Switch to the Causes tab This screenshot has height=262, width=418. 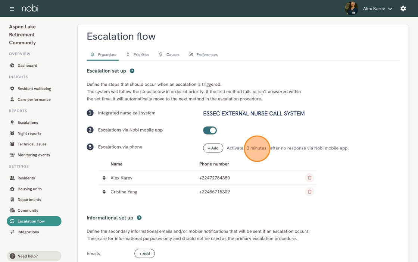(x=169, y=54)
